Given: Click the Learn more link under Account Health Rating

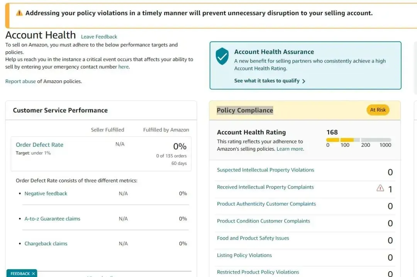Looking at the screenshot, I should click(290, 149).
